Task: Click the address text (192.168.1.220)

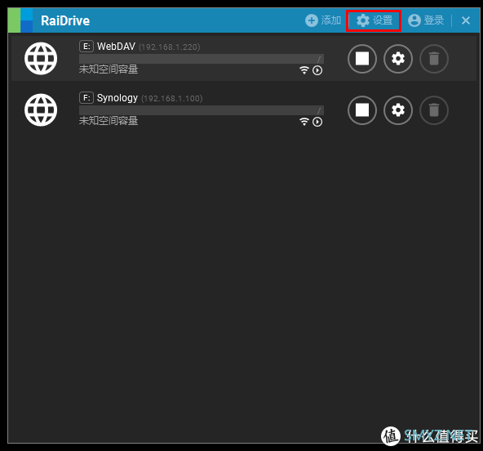Action: tap(170, 47)
